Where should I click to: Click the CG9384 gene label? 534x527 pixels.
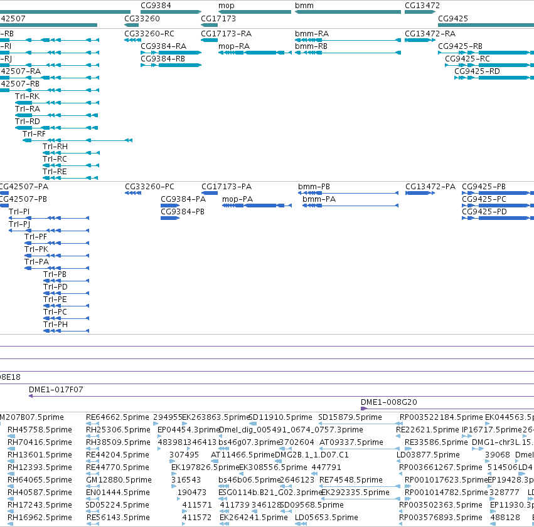click(156, 6)
